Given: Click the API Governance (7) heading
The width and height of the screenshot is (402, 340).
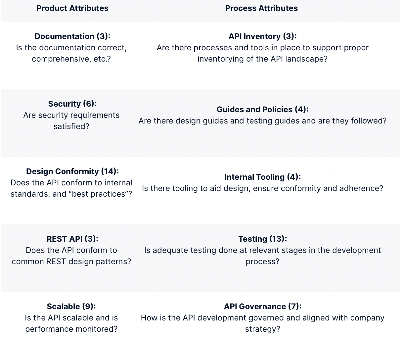Looking at the screenshot, I should pos(262,306).
